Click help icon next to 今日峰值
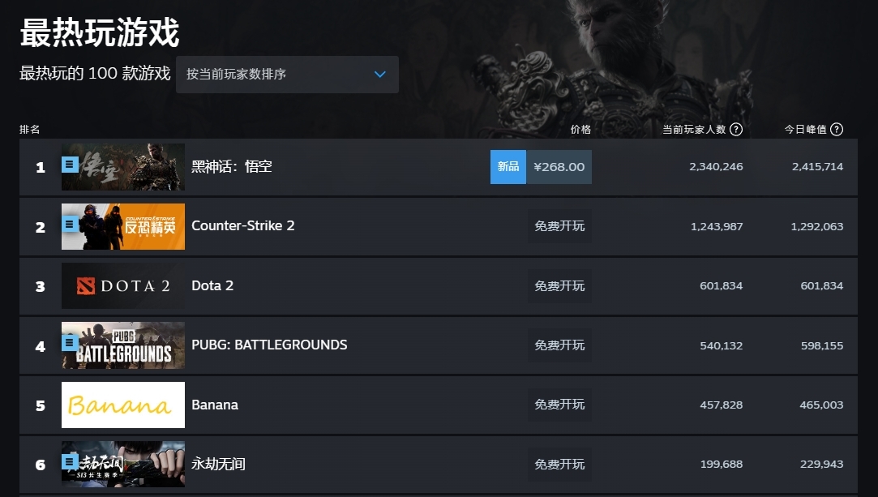The image size is (878, 497). 837,129
